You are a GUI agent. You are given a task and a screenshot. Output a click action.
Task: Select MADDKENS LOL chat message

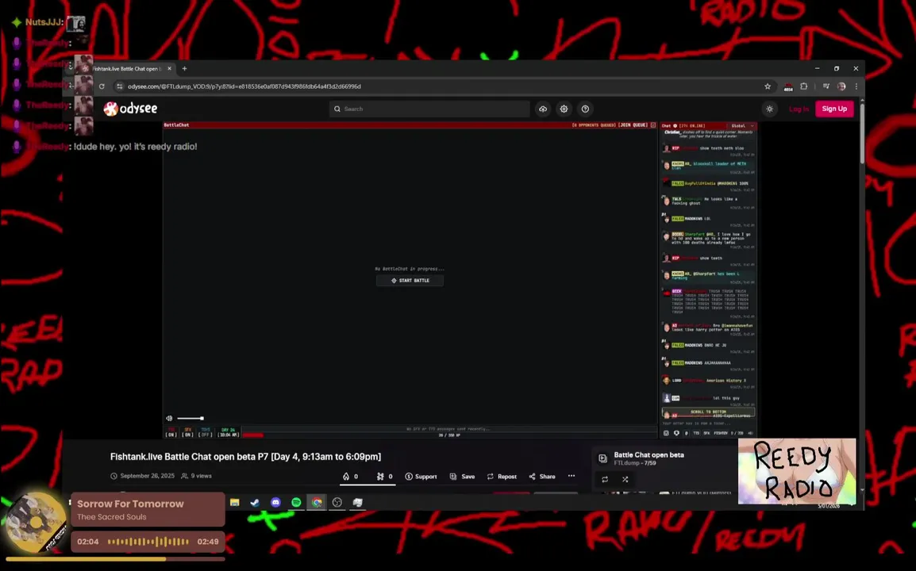pos(708,219)
